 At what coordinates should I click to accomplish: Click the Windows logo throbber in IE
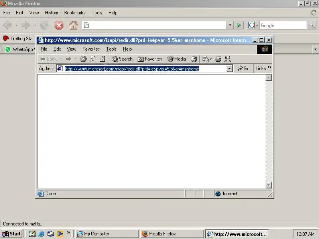tap(264, 49)
